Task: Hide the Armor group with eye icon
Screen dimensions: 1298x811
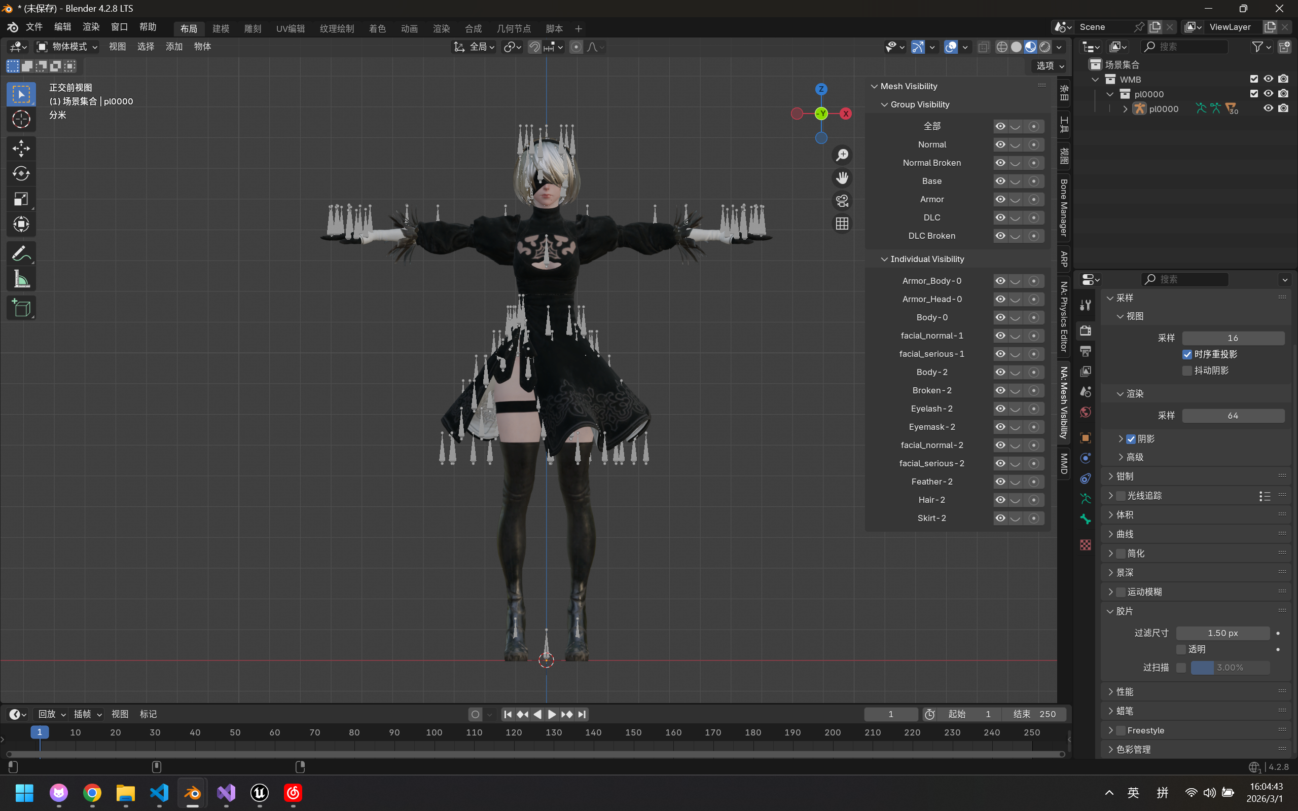Action: 1000,199
